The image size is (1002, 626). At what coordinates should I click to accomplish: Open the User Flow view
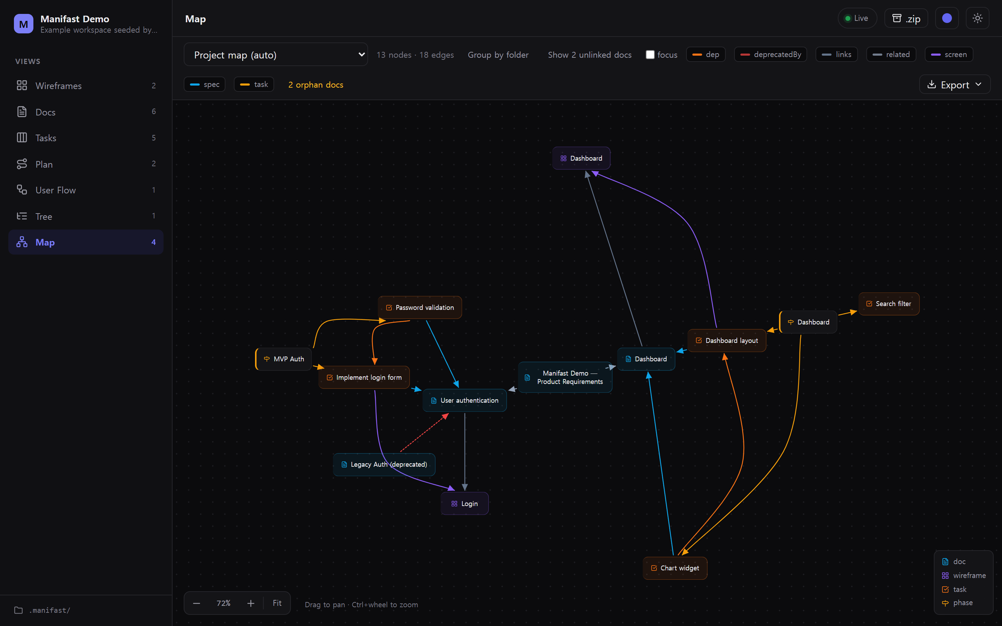[86, 190]
